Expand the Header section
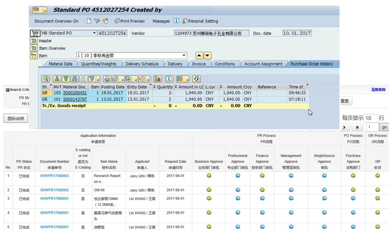Viewport: 389px width, 231px height. click(x=34, y=41)
